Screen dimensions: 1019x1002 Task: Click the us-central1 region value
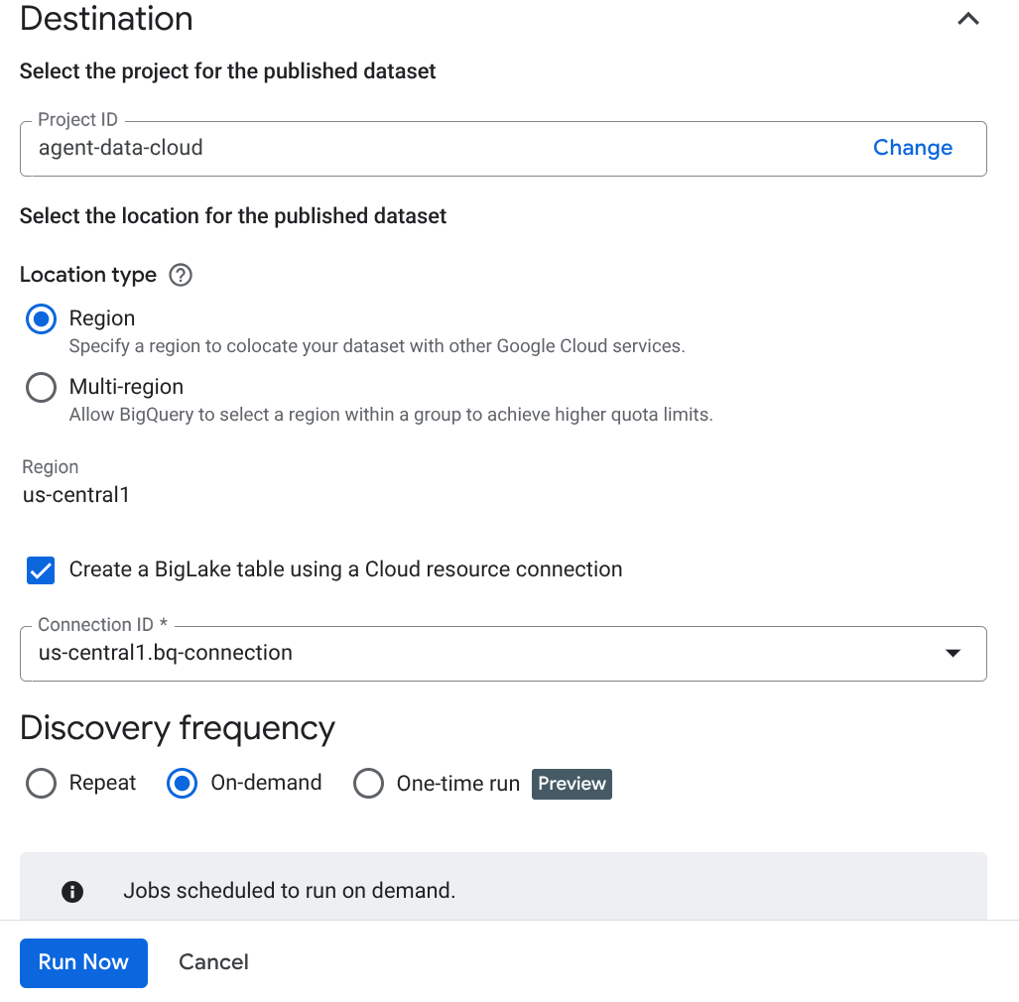76,495
